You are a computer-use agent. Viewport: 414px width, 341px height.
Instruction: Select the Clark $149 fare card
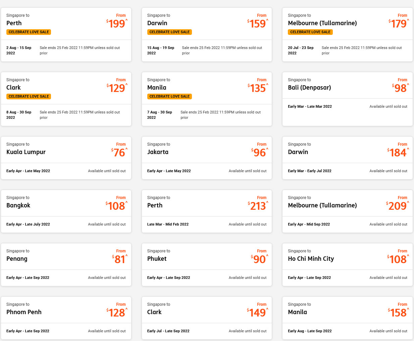click(x=207, y=318)
